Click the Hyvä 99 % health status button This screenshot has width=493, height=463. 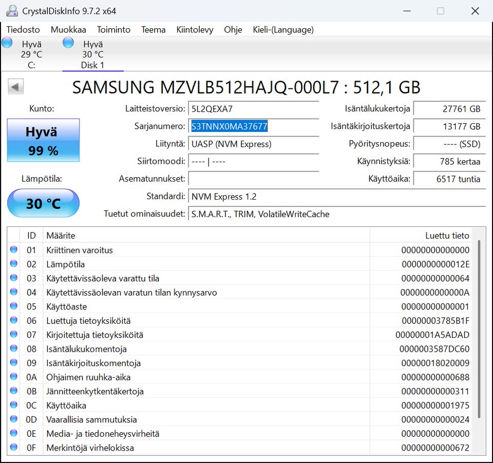click(x=43, y=141)
